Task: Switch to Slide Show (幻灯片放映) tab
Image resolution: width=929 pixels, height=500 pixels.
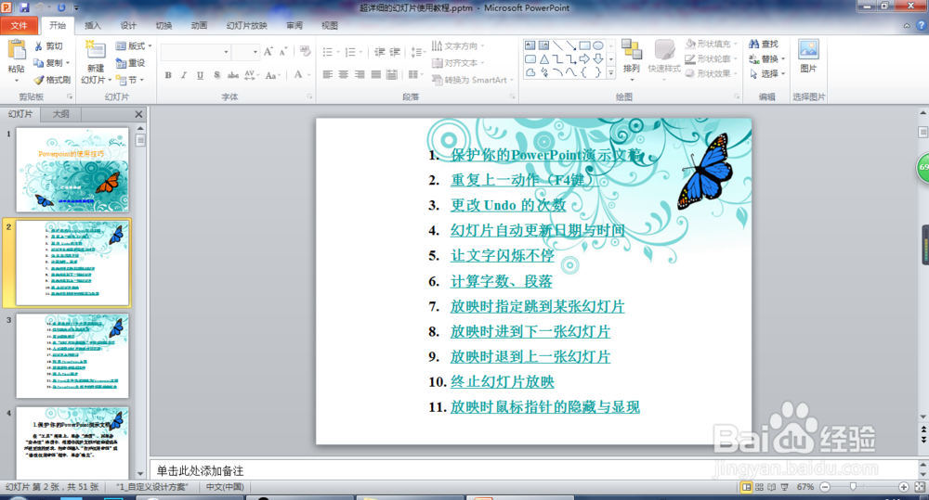Action: [x=246, y=25]
